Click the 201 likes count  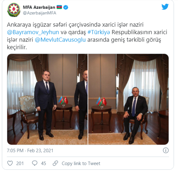click(x=20, y=164)
